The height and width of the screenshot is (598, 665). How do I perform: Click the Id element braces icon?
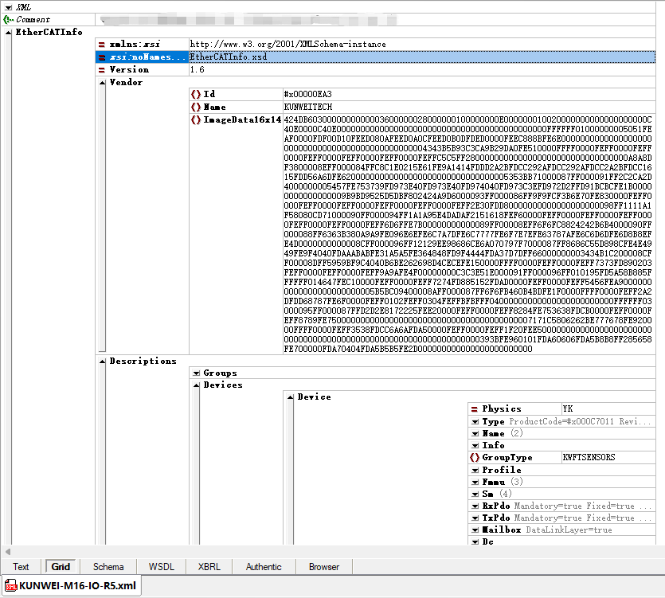click(195, 94)
